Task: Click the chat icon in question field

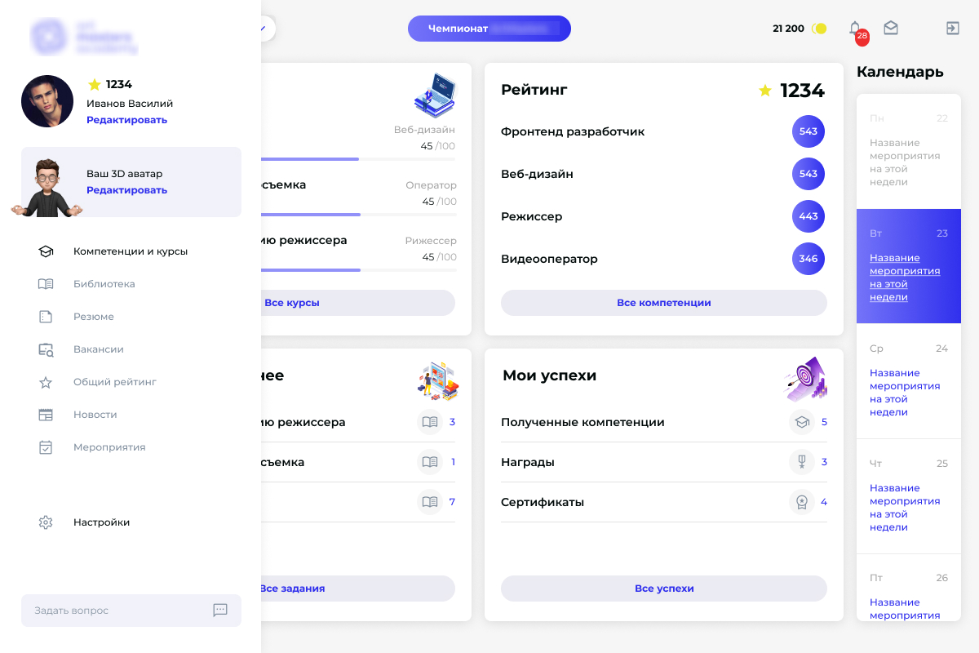Action: [219, 610]
